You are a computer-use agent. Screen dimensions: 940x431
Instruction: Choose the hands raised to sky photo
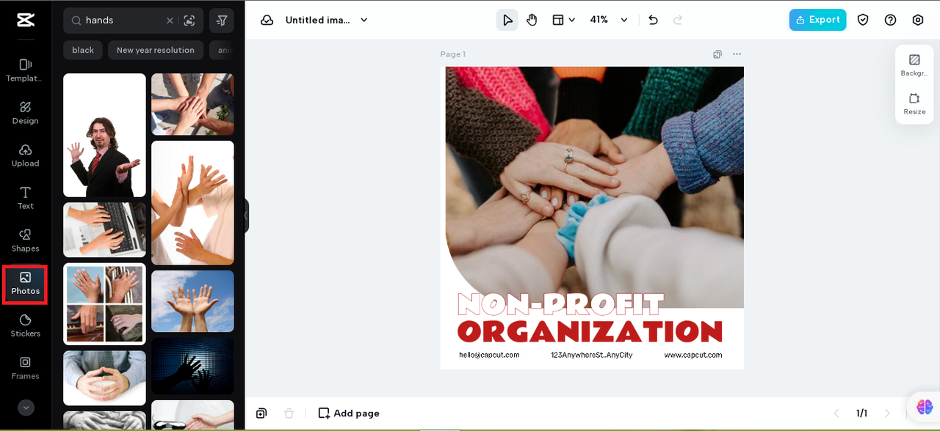pyautogui.click(x=192, y=301)
